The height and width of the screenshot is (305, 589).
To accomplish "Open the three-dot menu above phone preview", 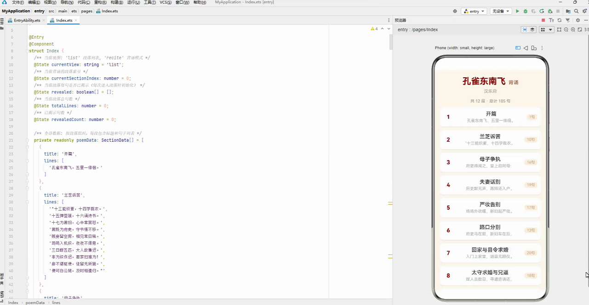I will (x=542, y=48).
